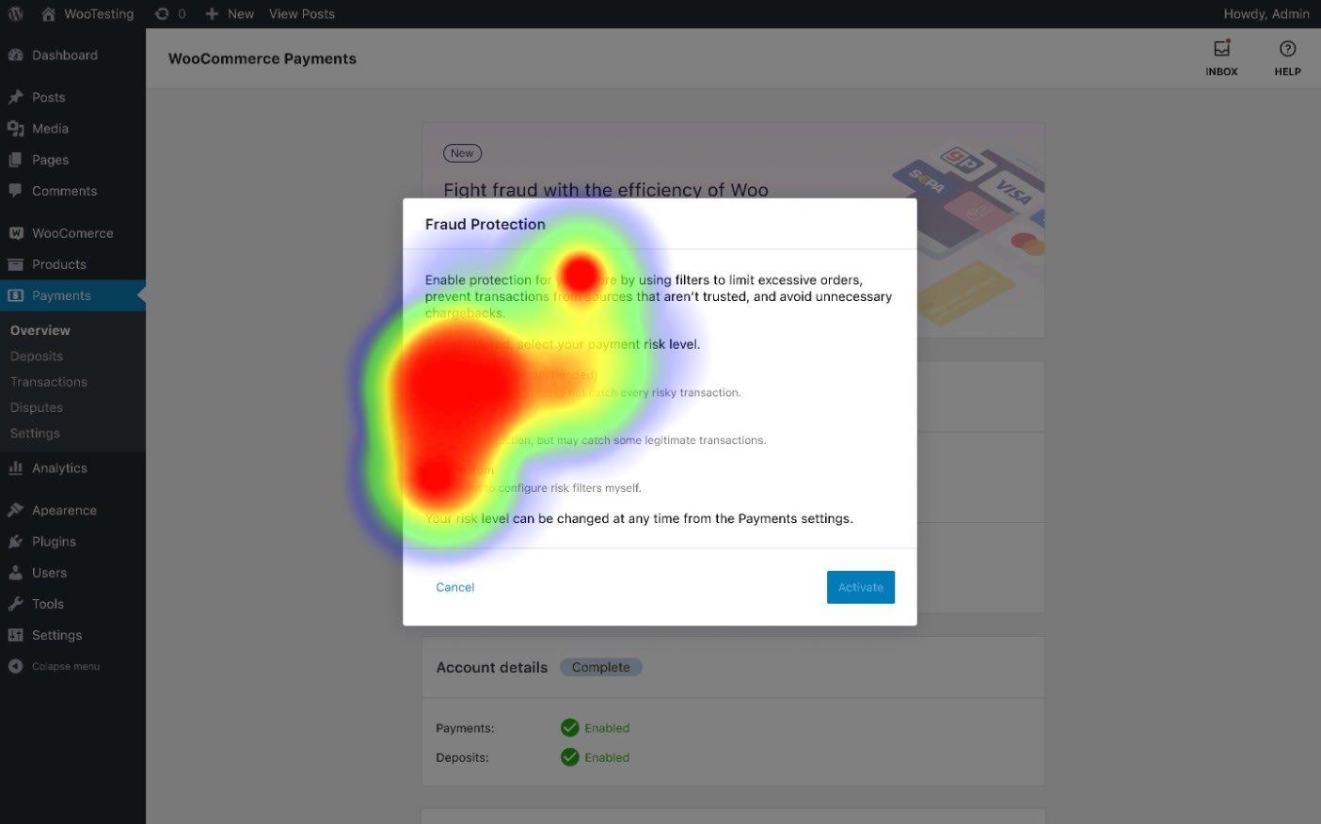Click the Pages icon in sidebar
Screen dimensions: 1321x824
coord(16,160)
